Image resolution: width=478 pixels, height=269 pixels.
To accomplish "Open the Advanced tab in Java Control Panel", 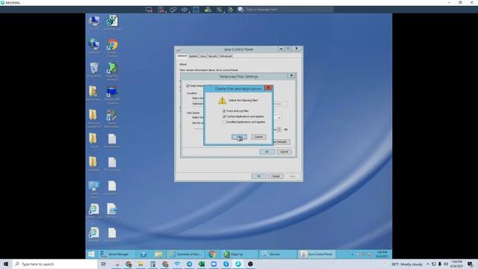I will click(x=226, y=56).
